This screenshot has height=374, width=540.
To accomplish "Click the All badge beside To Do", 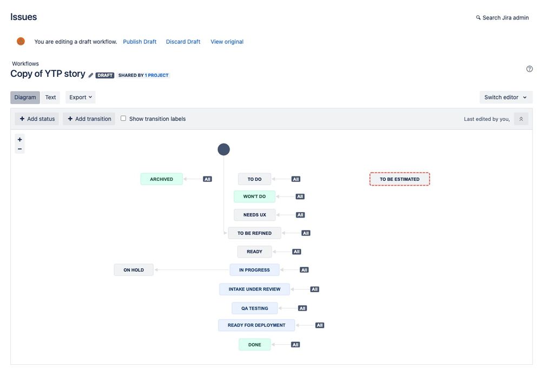I will (x=296, y=179).
